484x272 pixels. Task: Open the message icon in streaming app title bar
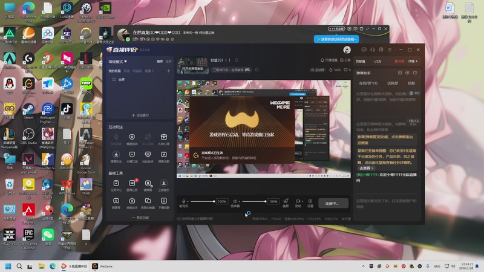pos(364,50)
